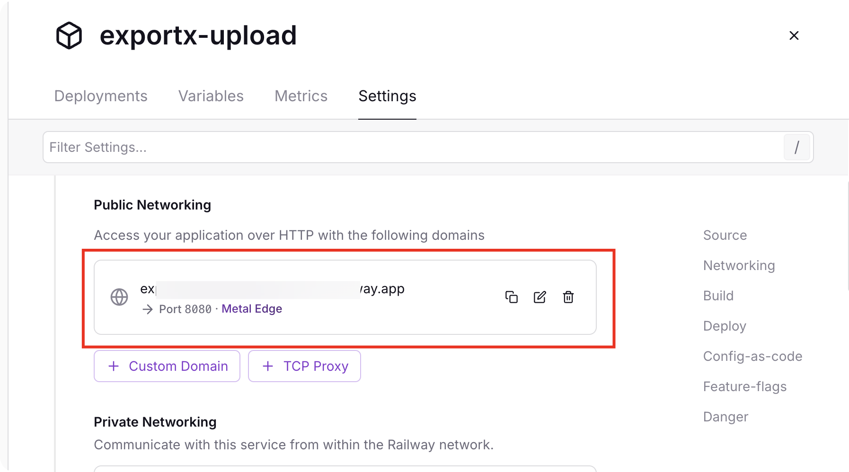Screen dimensions: 849x472
Task: Add a Custom Domain
Action: tap(167, 366)
